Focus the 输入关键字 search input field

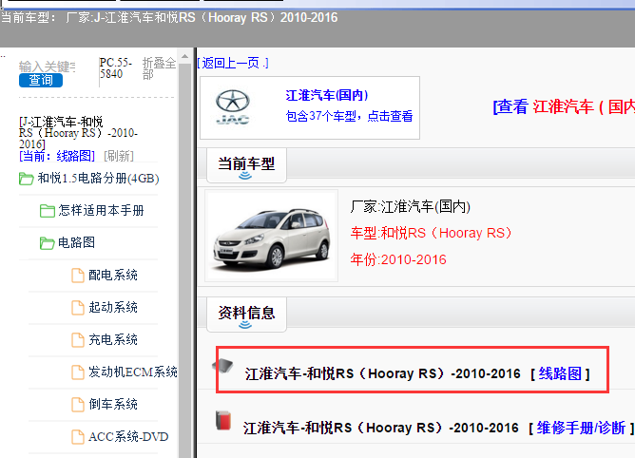pyautogui.click(x=47, y=66)
